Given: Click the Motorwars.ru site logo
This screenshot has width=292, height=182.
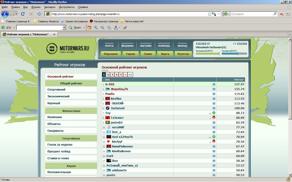Looking at the screenshot, I should tap(68, 49).
